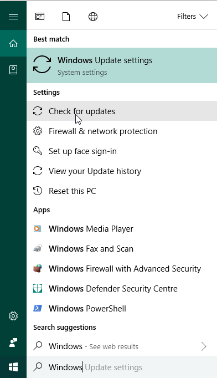Image resolution: width=217 pixels, height=378 pixels.
Task: Filter results by Documents icon
Action: coord(66,17)
